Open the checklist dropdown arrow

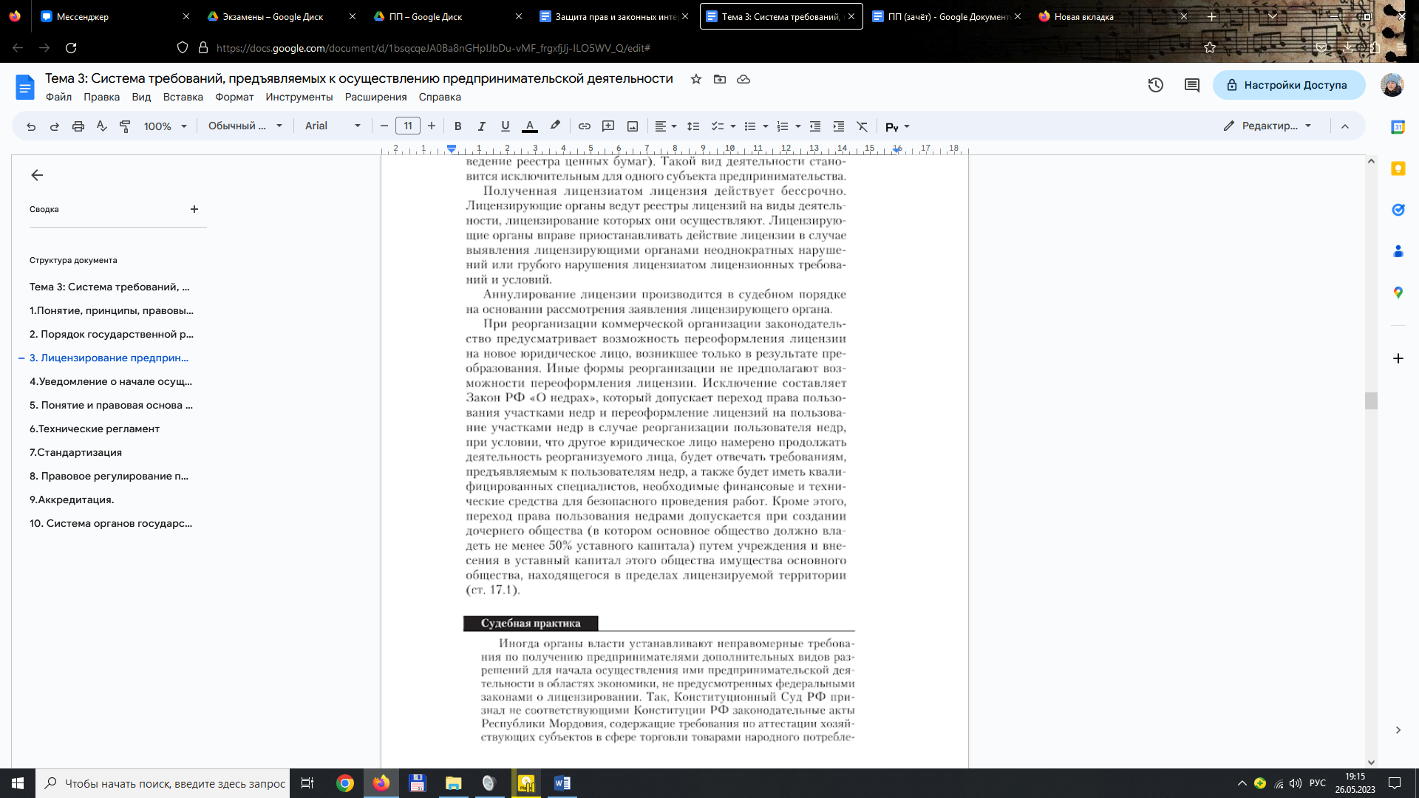tap(733, 126)
